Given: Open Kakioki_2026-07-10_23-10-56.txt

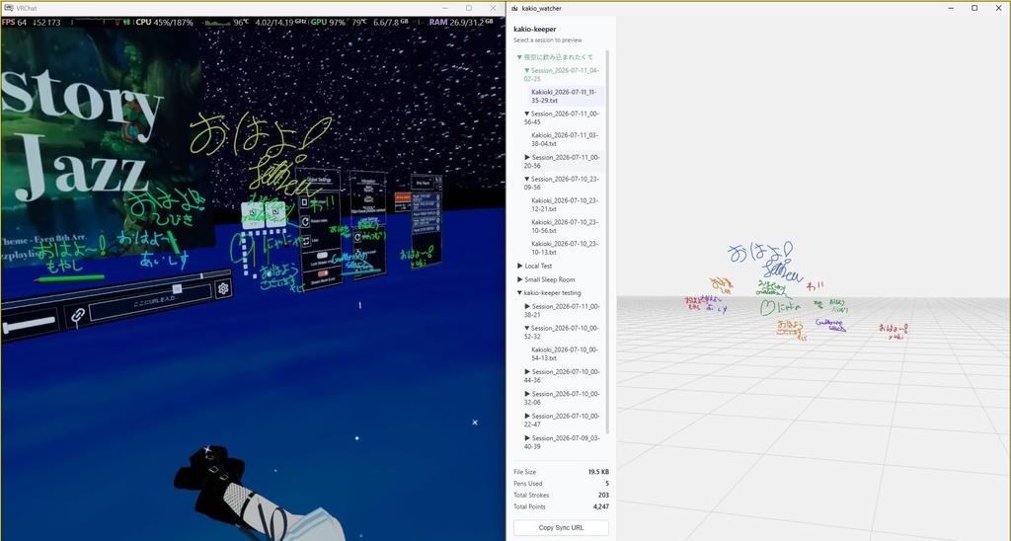Looking at the screenshot, I should [564, 226].
